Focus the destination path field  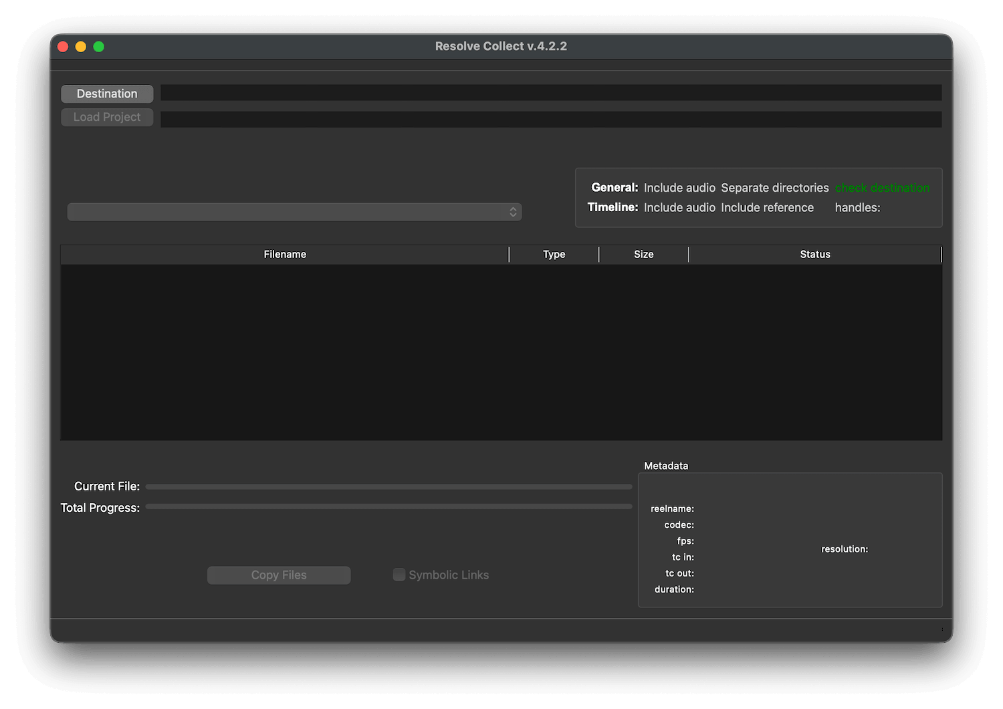551,93
